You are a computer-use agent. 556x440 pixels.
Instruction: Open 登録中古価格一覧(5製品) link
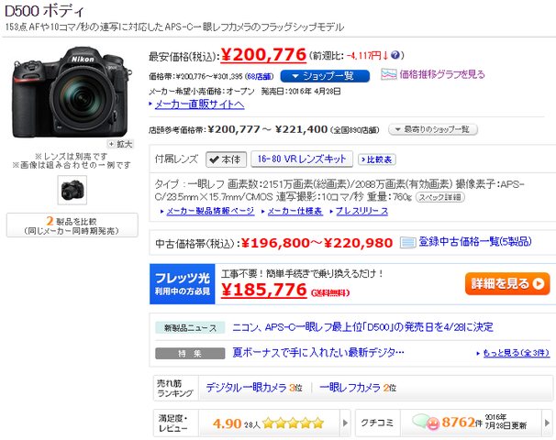[x=475, y=242]
